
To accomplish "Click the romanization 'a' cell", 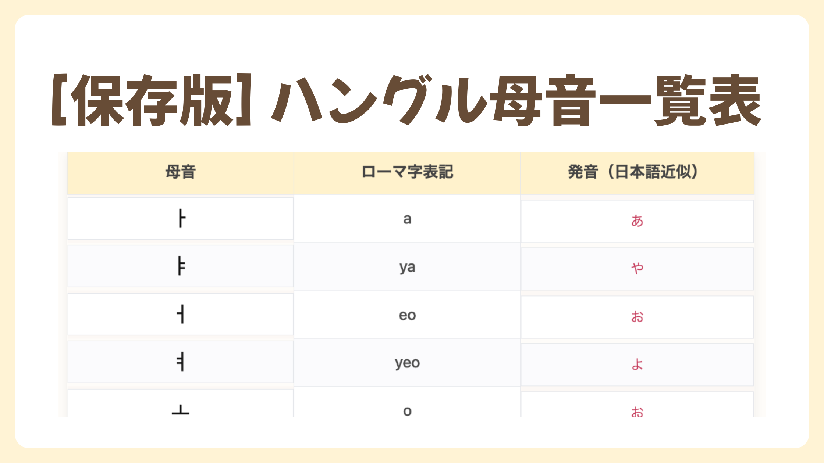I will point(407,219).
